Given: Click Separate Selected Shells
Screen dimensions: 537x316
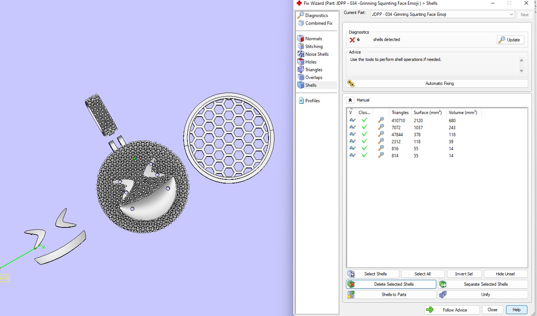Looking at the screenshot, I should (483, 284).
